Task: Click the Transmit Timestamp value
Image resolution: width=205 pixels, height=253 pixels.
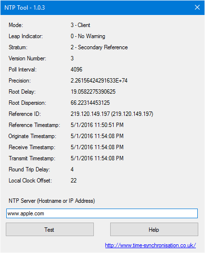Action: (x=97, y=158)
